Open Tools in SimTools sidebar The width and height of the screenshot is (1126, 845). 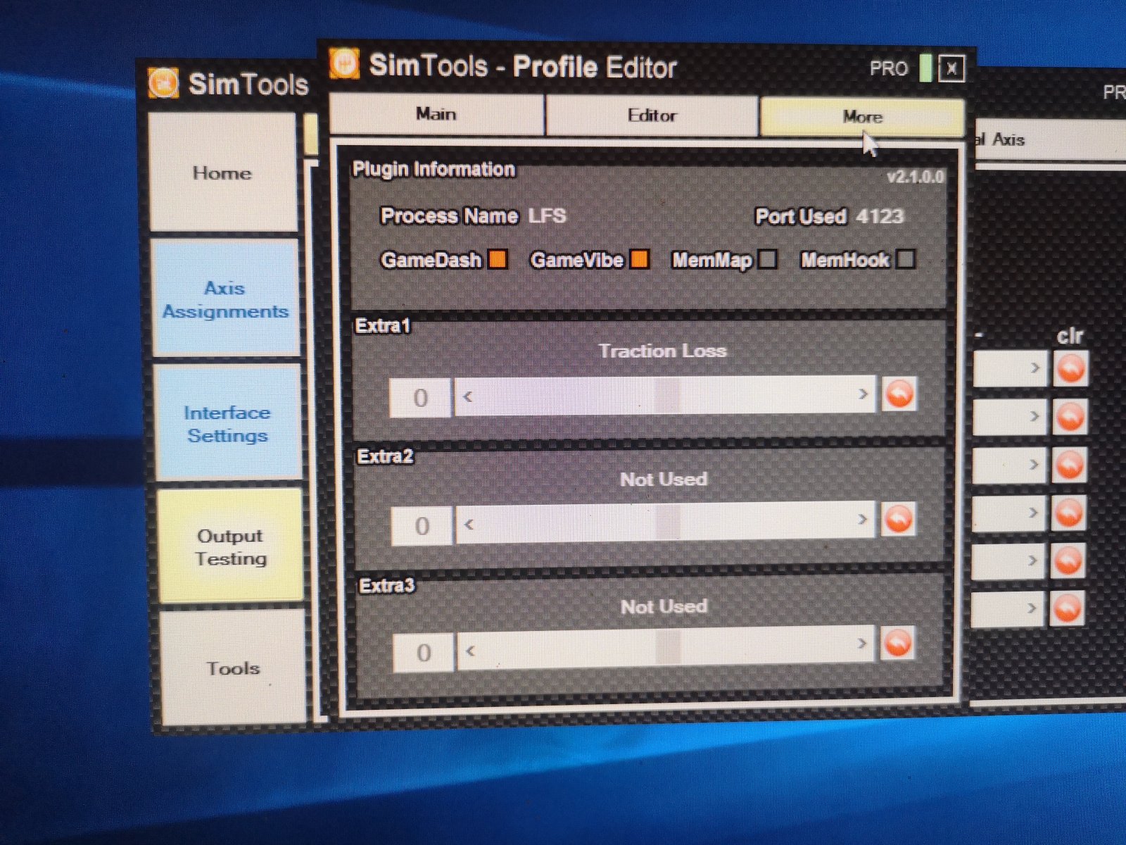(x=233, y=668)
